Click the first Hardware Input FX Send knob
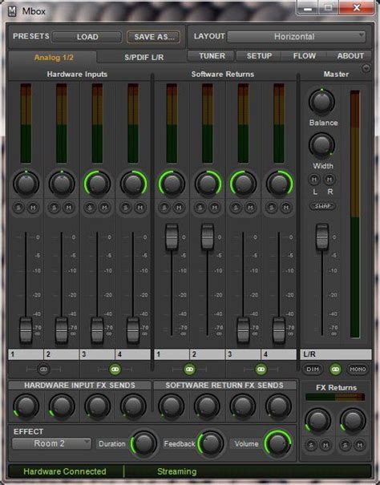380x485 pixels. [x=26, y=406]
